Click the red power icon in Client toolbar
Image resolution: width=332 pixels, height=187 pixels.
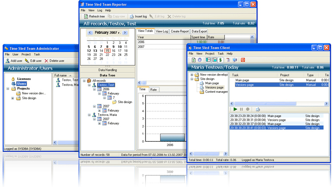(x=243, y=60)
